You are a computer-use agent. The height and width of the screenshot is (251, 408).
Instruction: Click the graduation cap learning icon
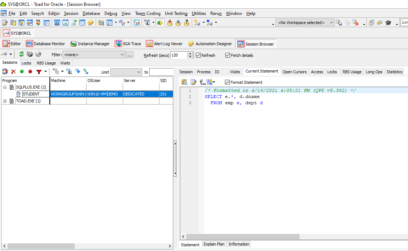(x=388, y=23)
